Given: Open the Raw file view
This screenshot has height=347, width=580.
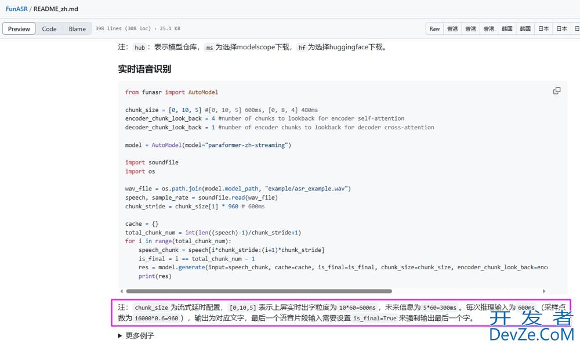Looking at the screenshot, I should coord(434,29).
